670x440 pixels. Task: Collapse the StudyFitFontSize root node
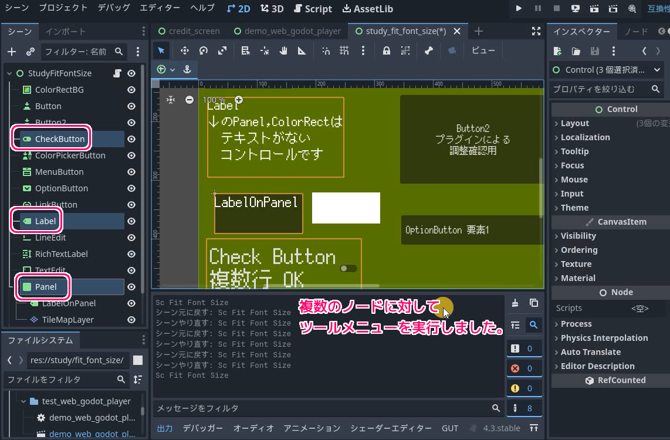(9, 73)
